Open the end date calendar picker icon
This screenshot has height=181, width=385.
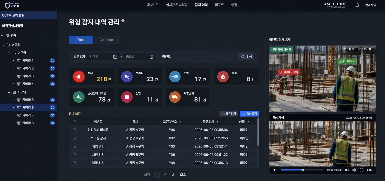[x=151, y=57]
